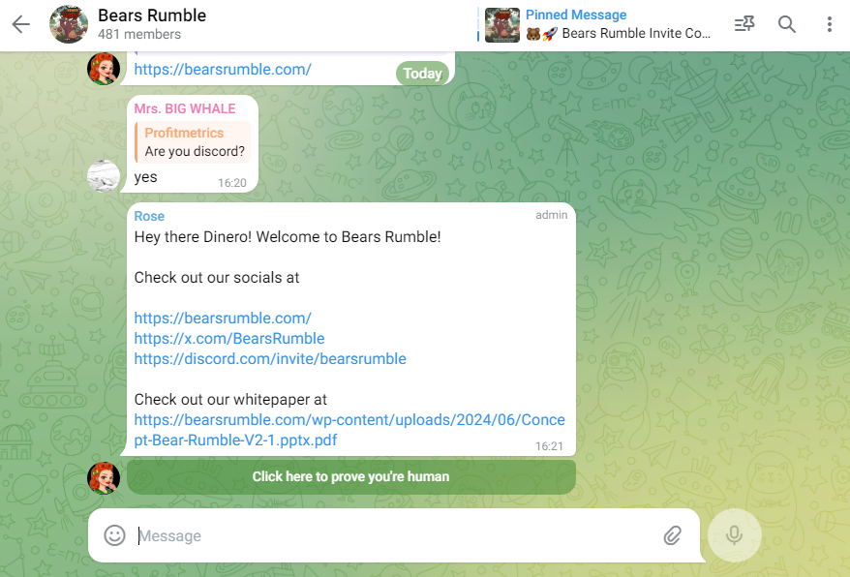Open the Bears Rumble group avatar
The width and height of the screenshot is (850, 577).
coord(69,24)
